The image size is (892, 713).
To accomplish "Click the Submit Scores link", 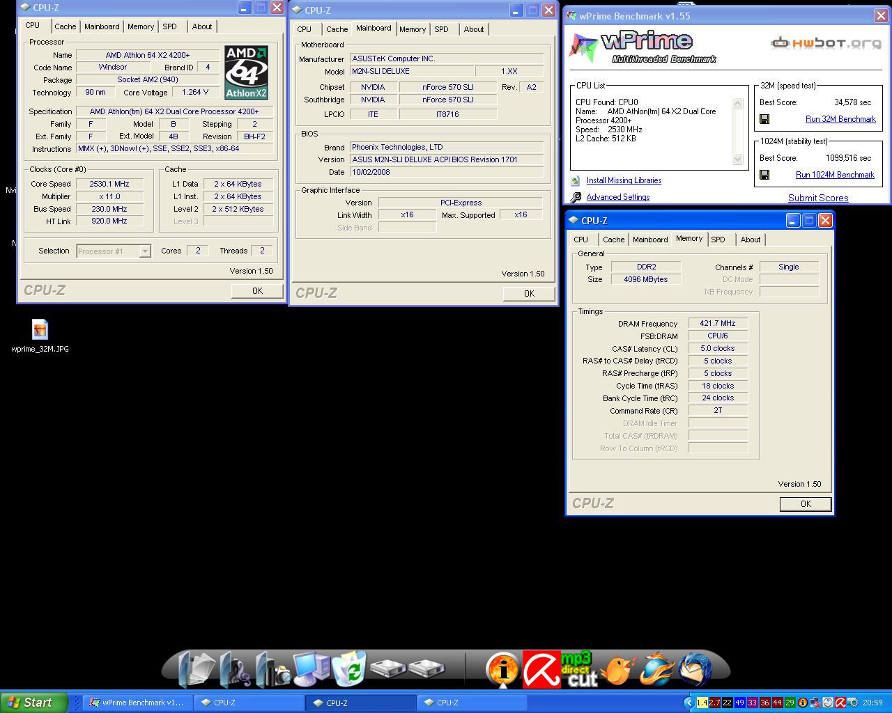I will (818, 198).
